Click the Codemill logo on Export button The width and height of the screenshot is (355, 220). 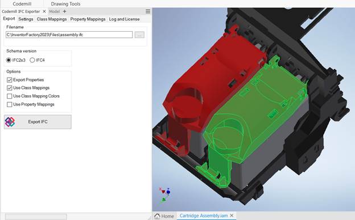coord(10,122)
